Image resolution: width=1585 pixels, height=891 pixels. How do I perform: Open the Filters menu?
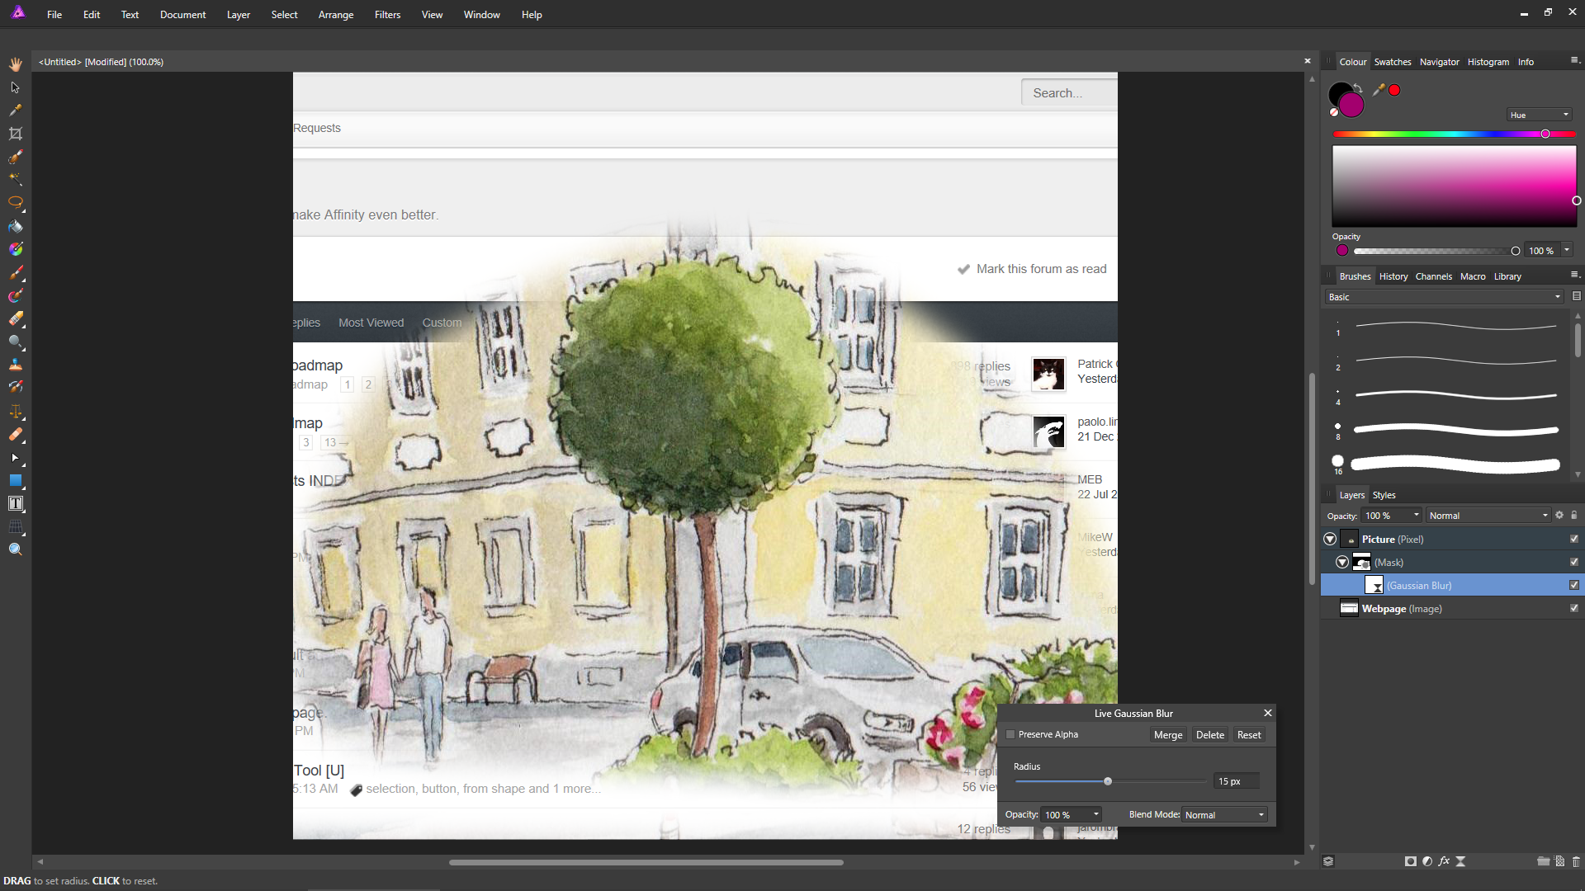coord(387,15)
